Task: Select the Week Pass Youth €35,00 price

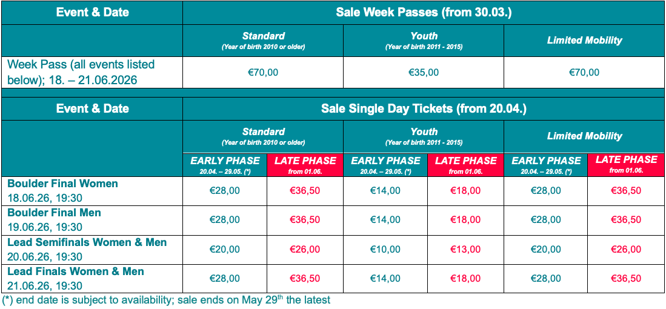Action: 424,73
